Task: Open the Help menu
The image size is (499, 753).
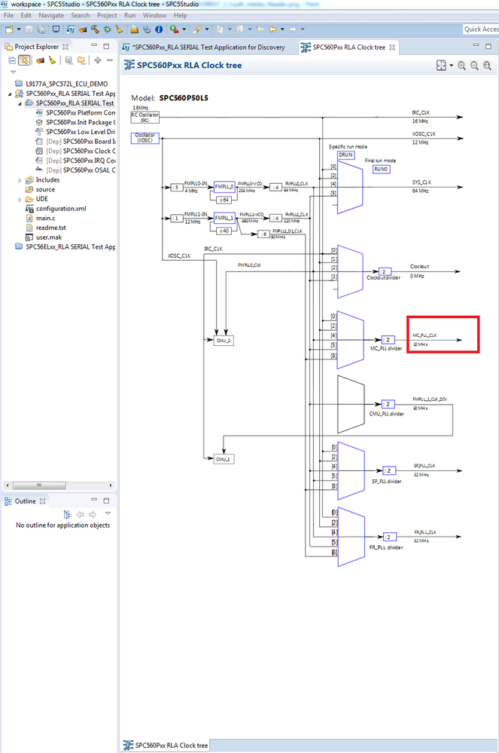Action: tap(180, 15)
